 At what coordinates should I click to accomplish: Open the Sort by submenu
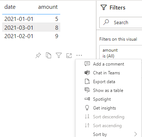108,134
